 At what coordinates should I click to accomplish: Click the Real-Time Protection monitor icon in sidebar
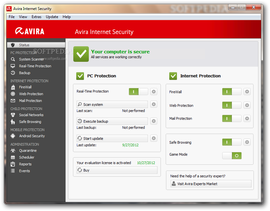tap(13, 66)
